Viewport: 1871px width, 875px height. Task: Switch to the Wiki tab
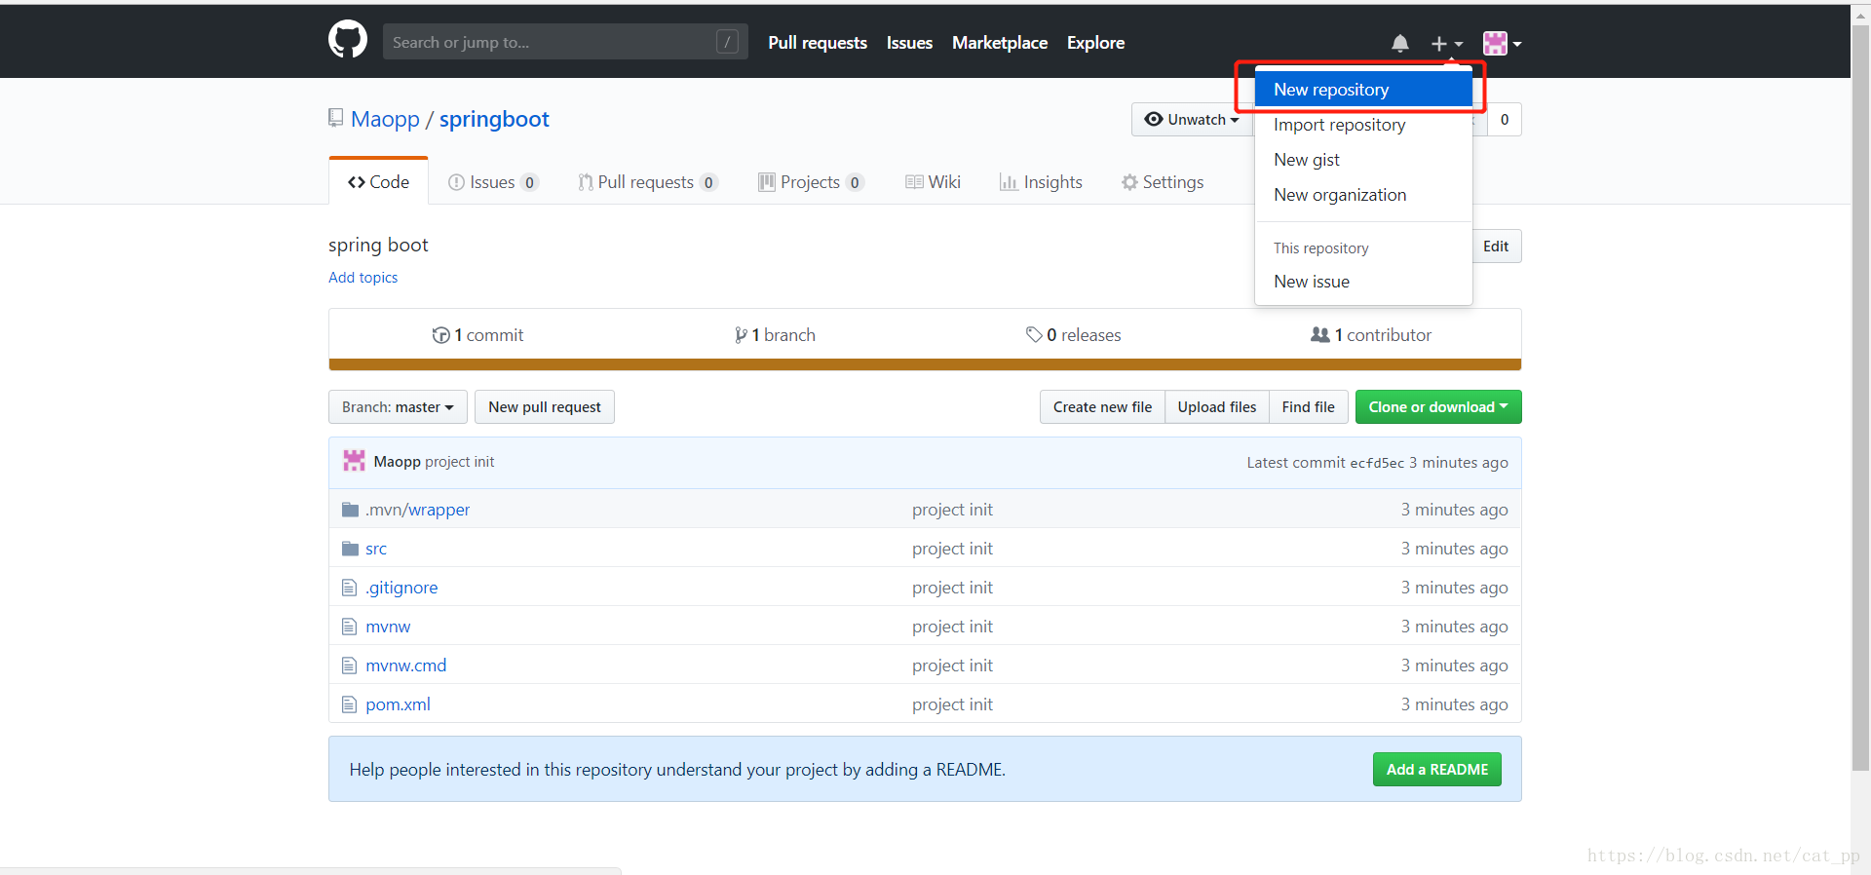point(933,182)
